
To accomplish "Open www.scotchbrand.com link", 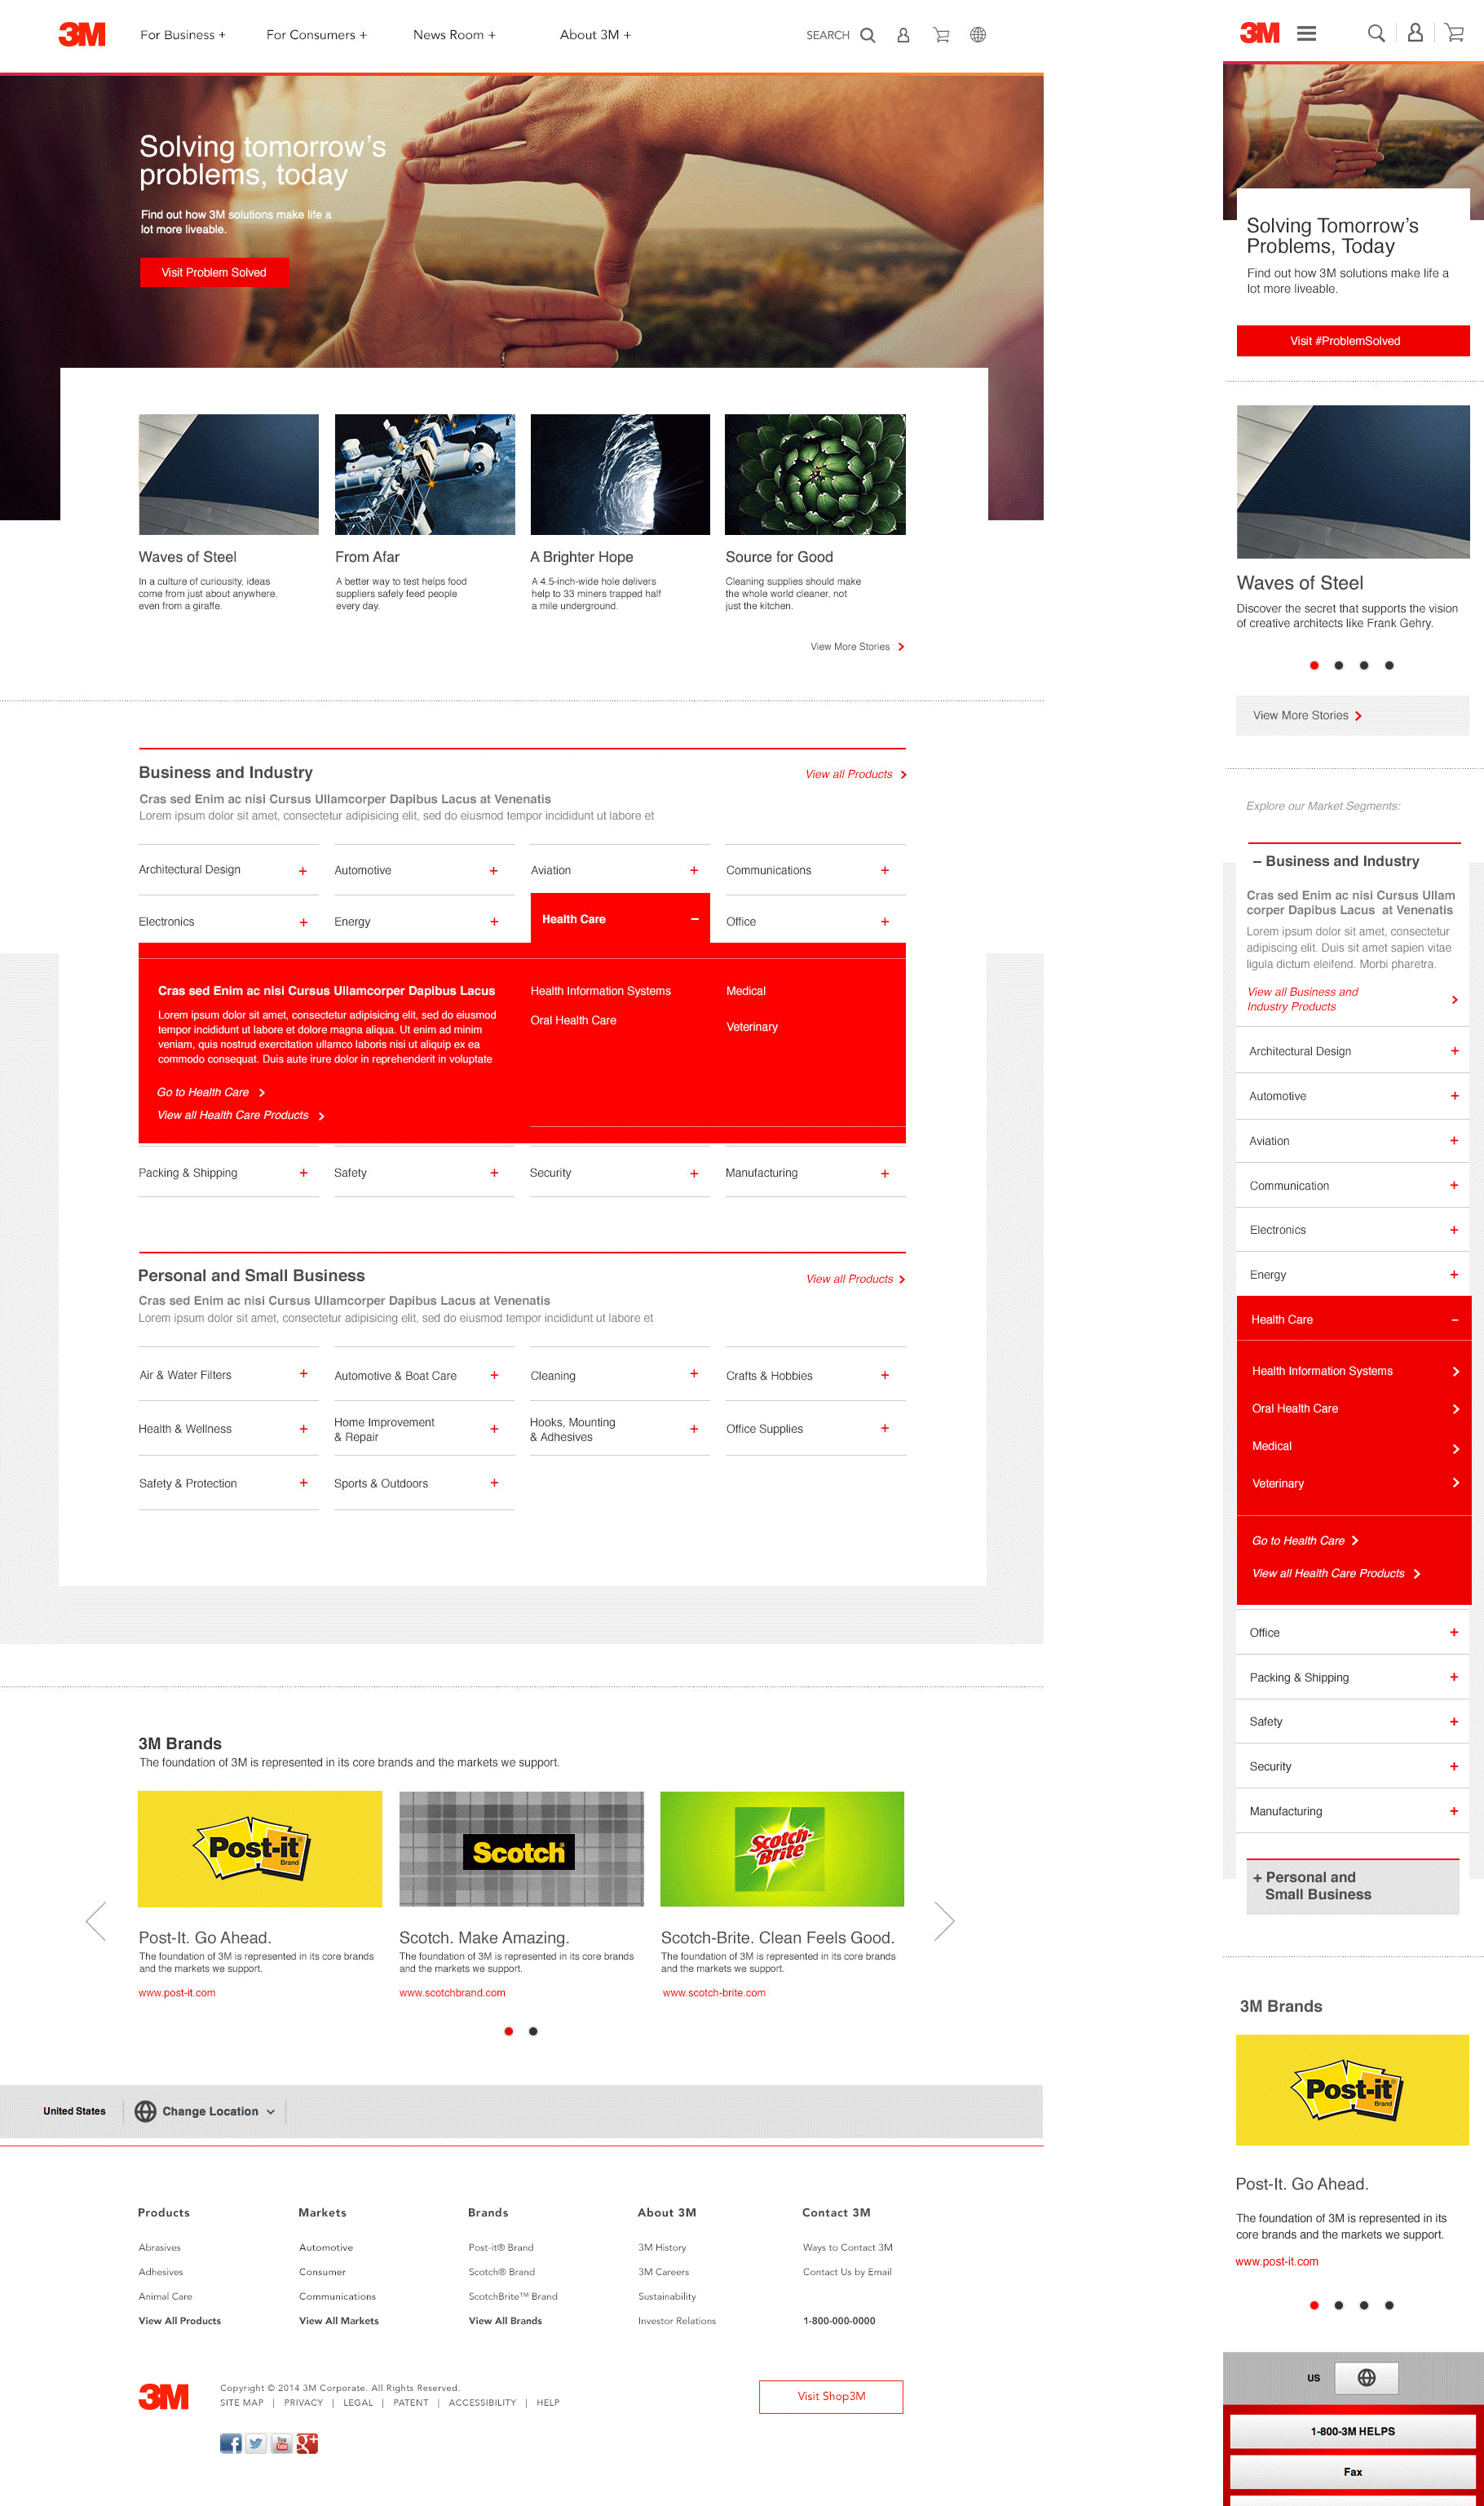I will [x=452, y=1992].
